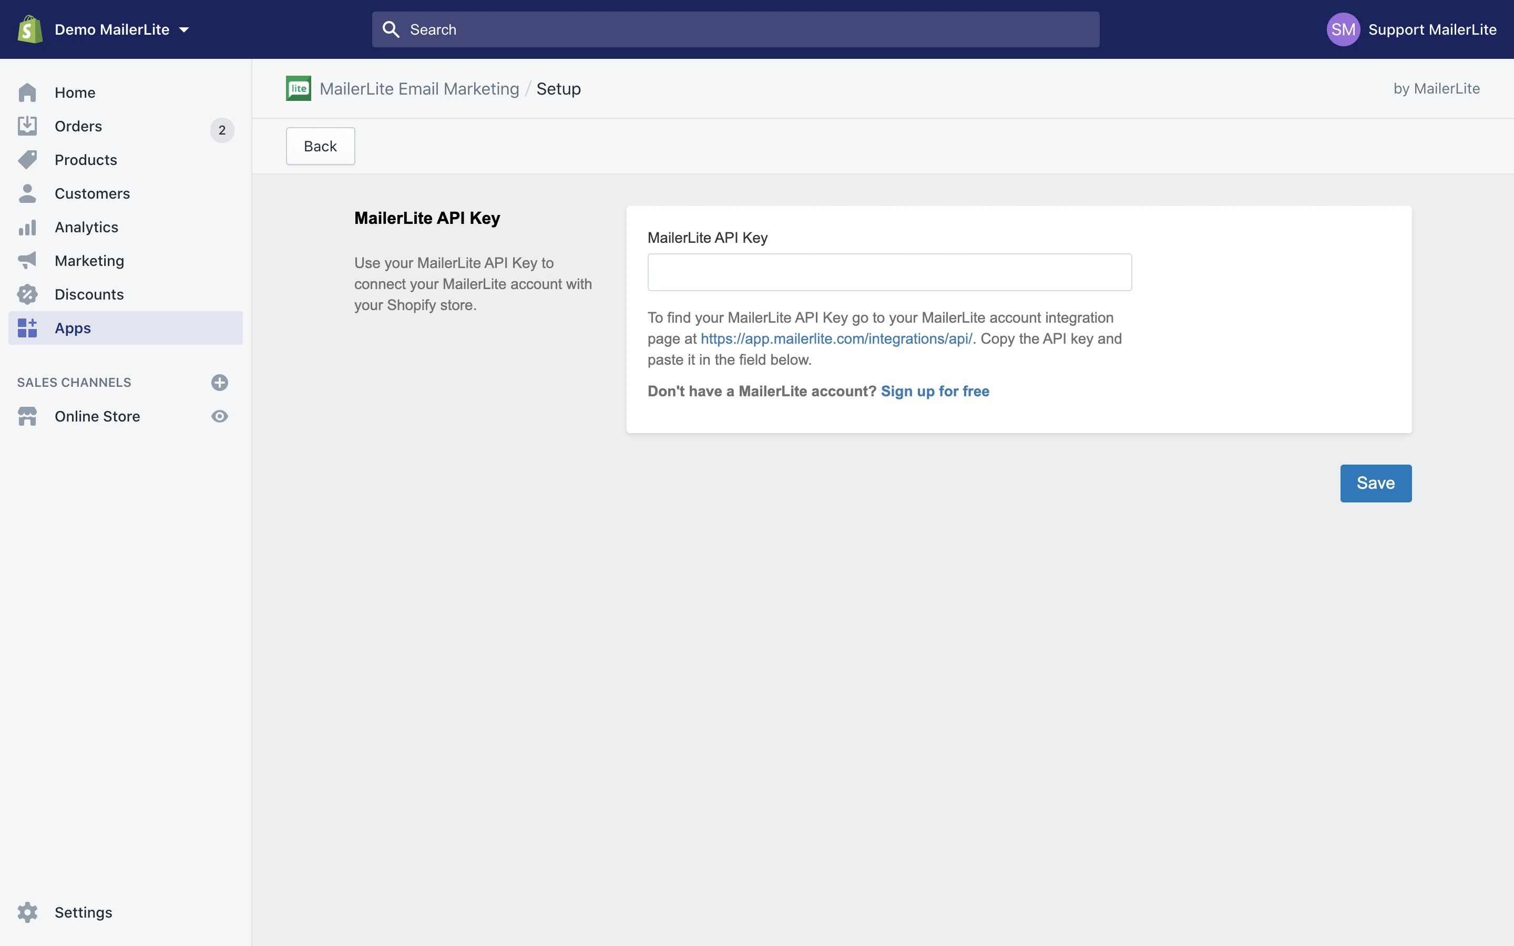Click the Analytics bar chart icon
This screenshot has height=946, width=1514.
pos(27,227)
